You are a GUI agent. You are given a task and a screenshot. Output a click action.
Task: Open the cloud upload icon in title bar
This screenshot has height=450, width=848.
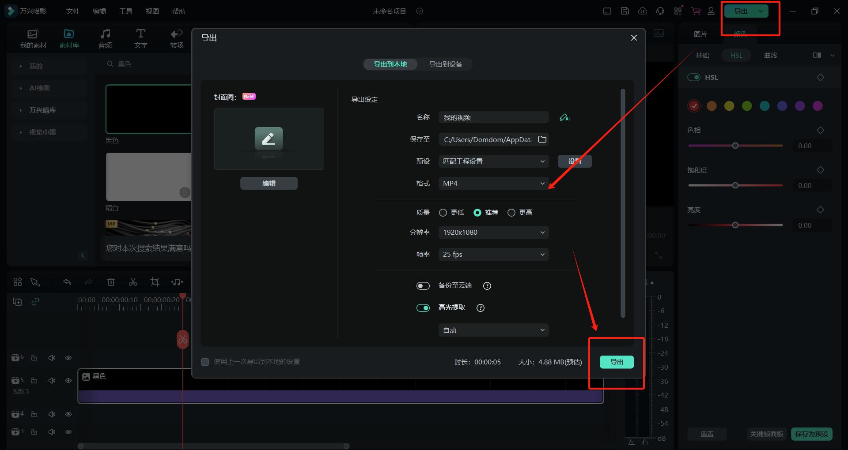pyautogui.click(x=643, y=11)
